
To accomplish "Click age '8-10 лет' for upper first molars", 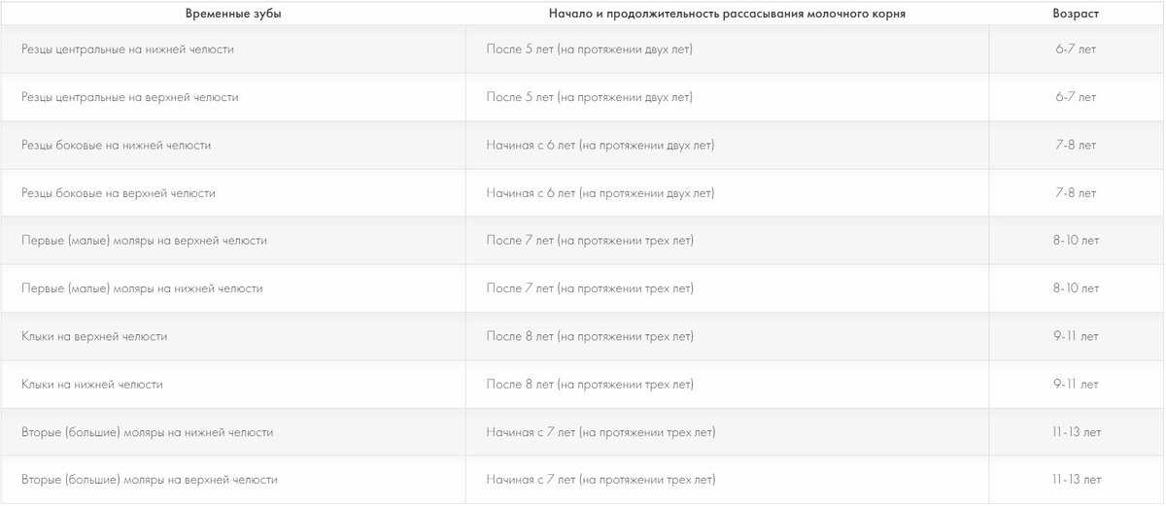I will pos(1076,241).
